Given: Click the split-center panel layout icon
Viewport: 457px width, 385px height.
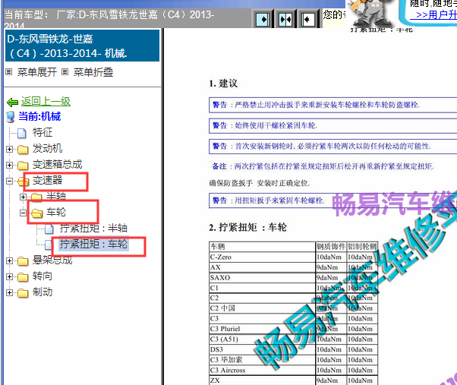Looking at the screenshot, I should click(x=285, y=20).
